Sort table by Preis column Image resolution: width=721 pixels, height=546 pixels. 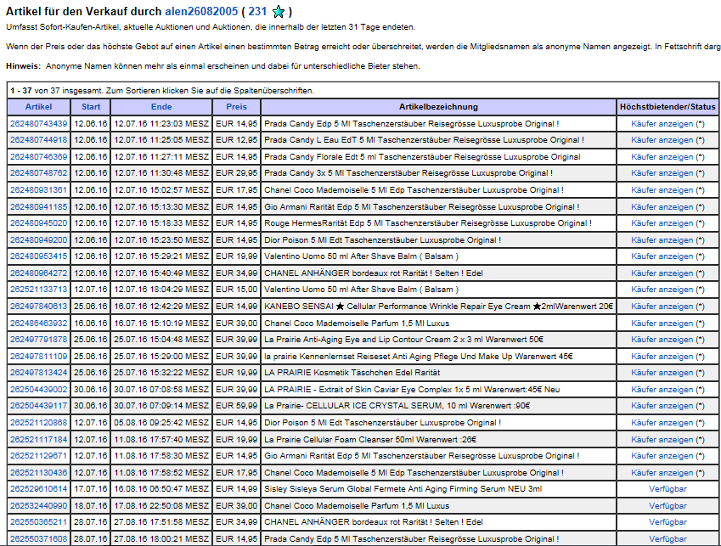pos(236,107)
